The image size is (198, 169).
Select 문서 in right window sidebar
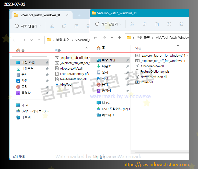[110, 72]
